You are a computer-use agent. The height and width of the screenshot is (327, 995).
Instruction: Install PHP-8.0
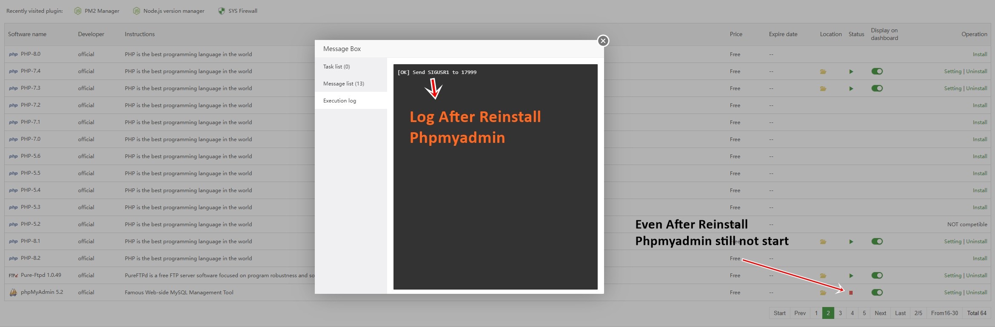tap(980, 54)
